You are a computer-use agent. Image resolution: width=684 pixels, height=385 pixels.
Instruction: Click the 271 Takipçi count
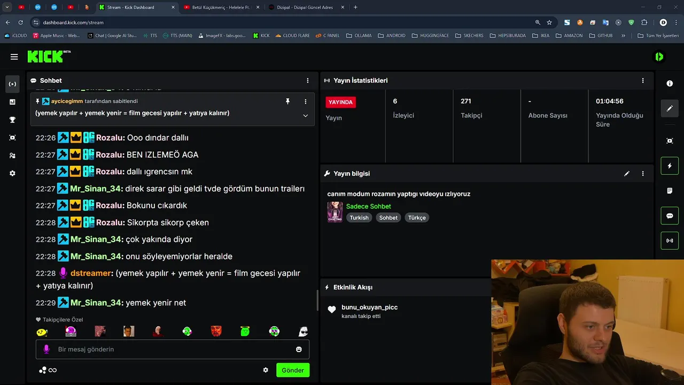pos(465,102)
